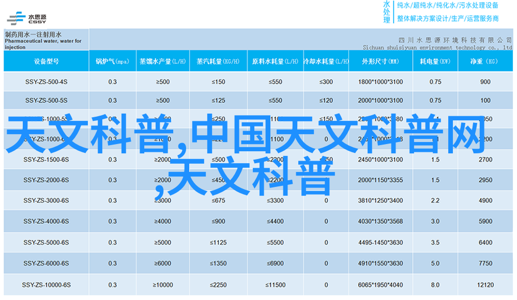Viewport: 517px width, 300px height.
Task: Select the 蒸汽耗量(KG/H) column header
Action: click(x=218, y=61)
